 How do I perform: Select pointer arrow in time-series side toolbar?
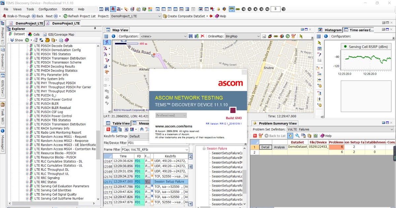tap(319, 43)
